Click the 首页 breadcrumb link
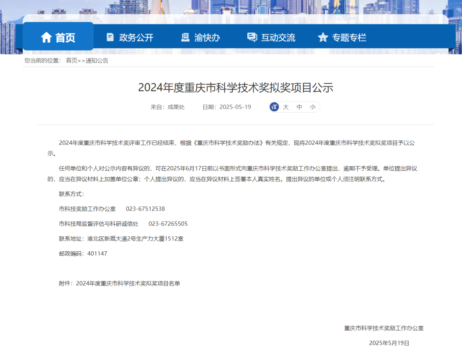This screenshot has height=351, width=462. tap(71, 60)
